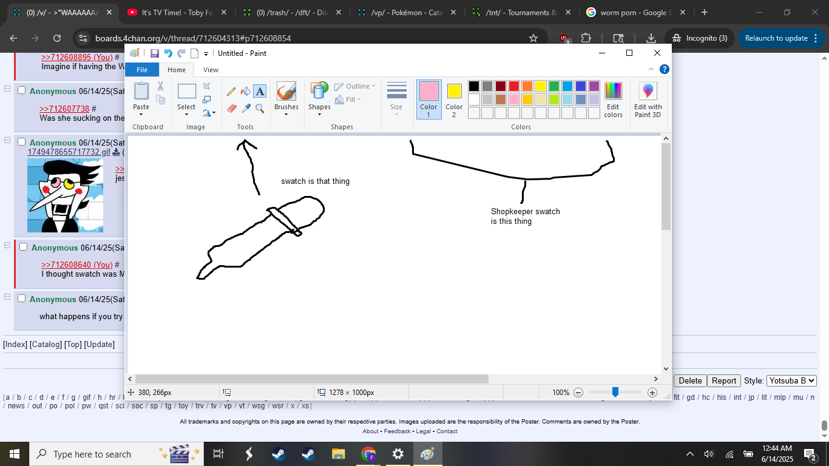Click the New blank page icon in Paint title bar
This screenshot has width=829, height=466.
(x=195, y=53)
